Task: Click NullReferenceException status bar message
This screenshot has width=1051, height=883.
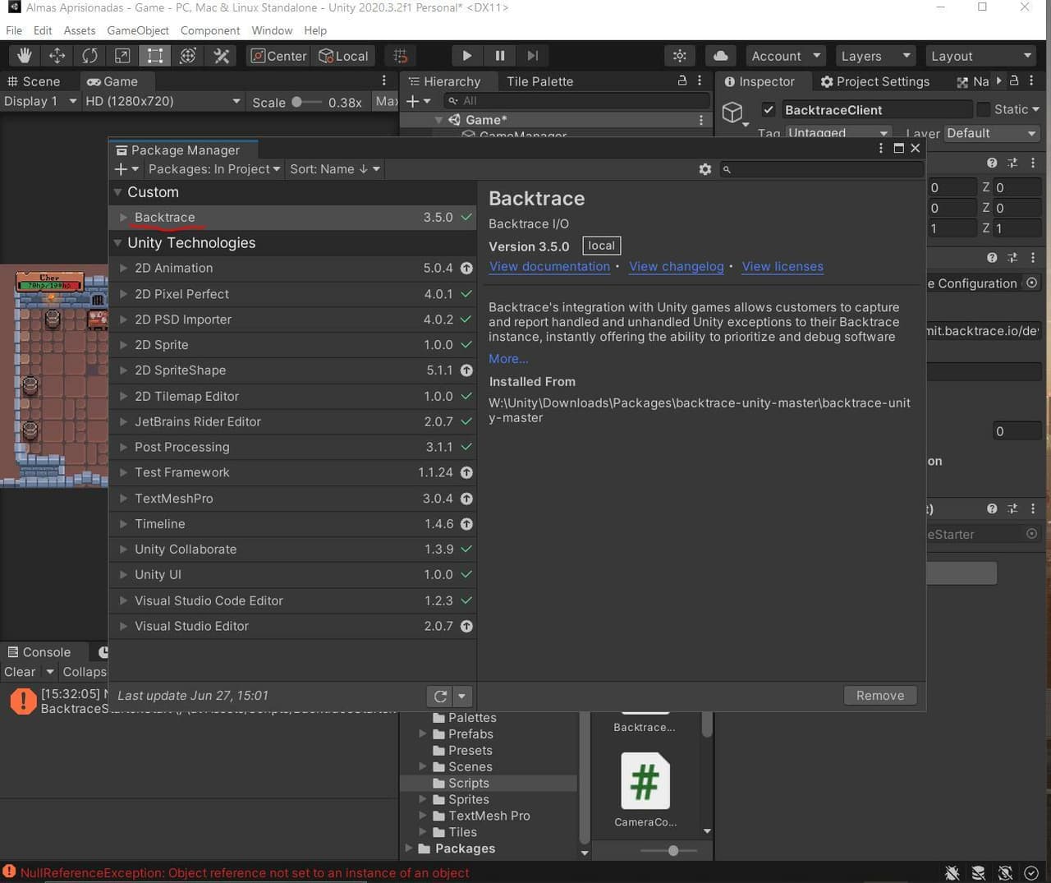Action: [x=245, y=872]
